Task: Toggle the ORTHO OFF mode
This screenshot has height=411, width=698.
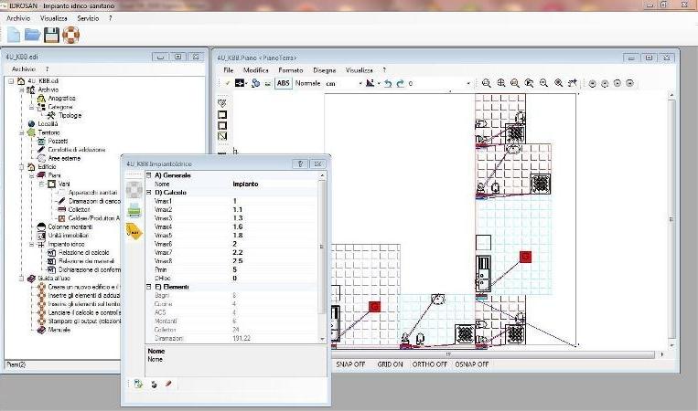Action: (x=429, y=364)
